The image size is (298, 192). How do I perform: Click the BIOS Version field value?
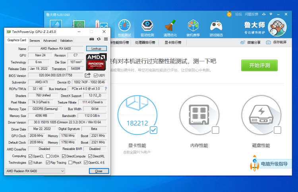pos(56,75)
